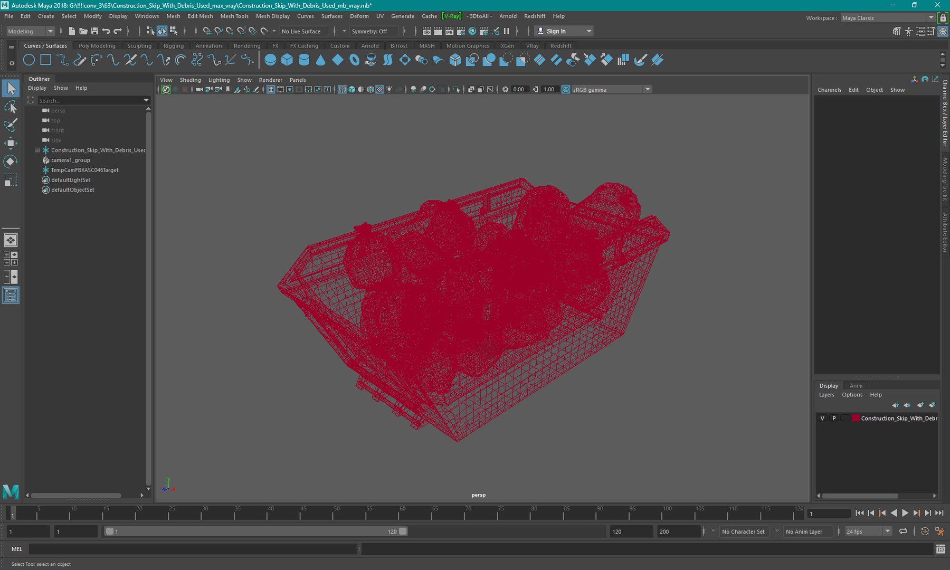Click the MEL command line input
The image size is (950, 570).
(x=193, y=549)
